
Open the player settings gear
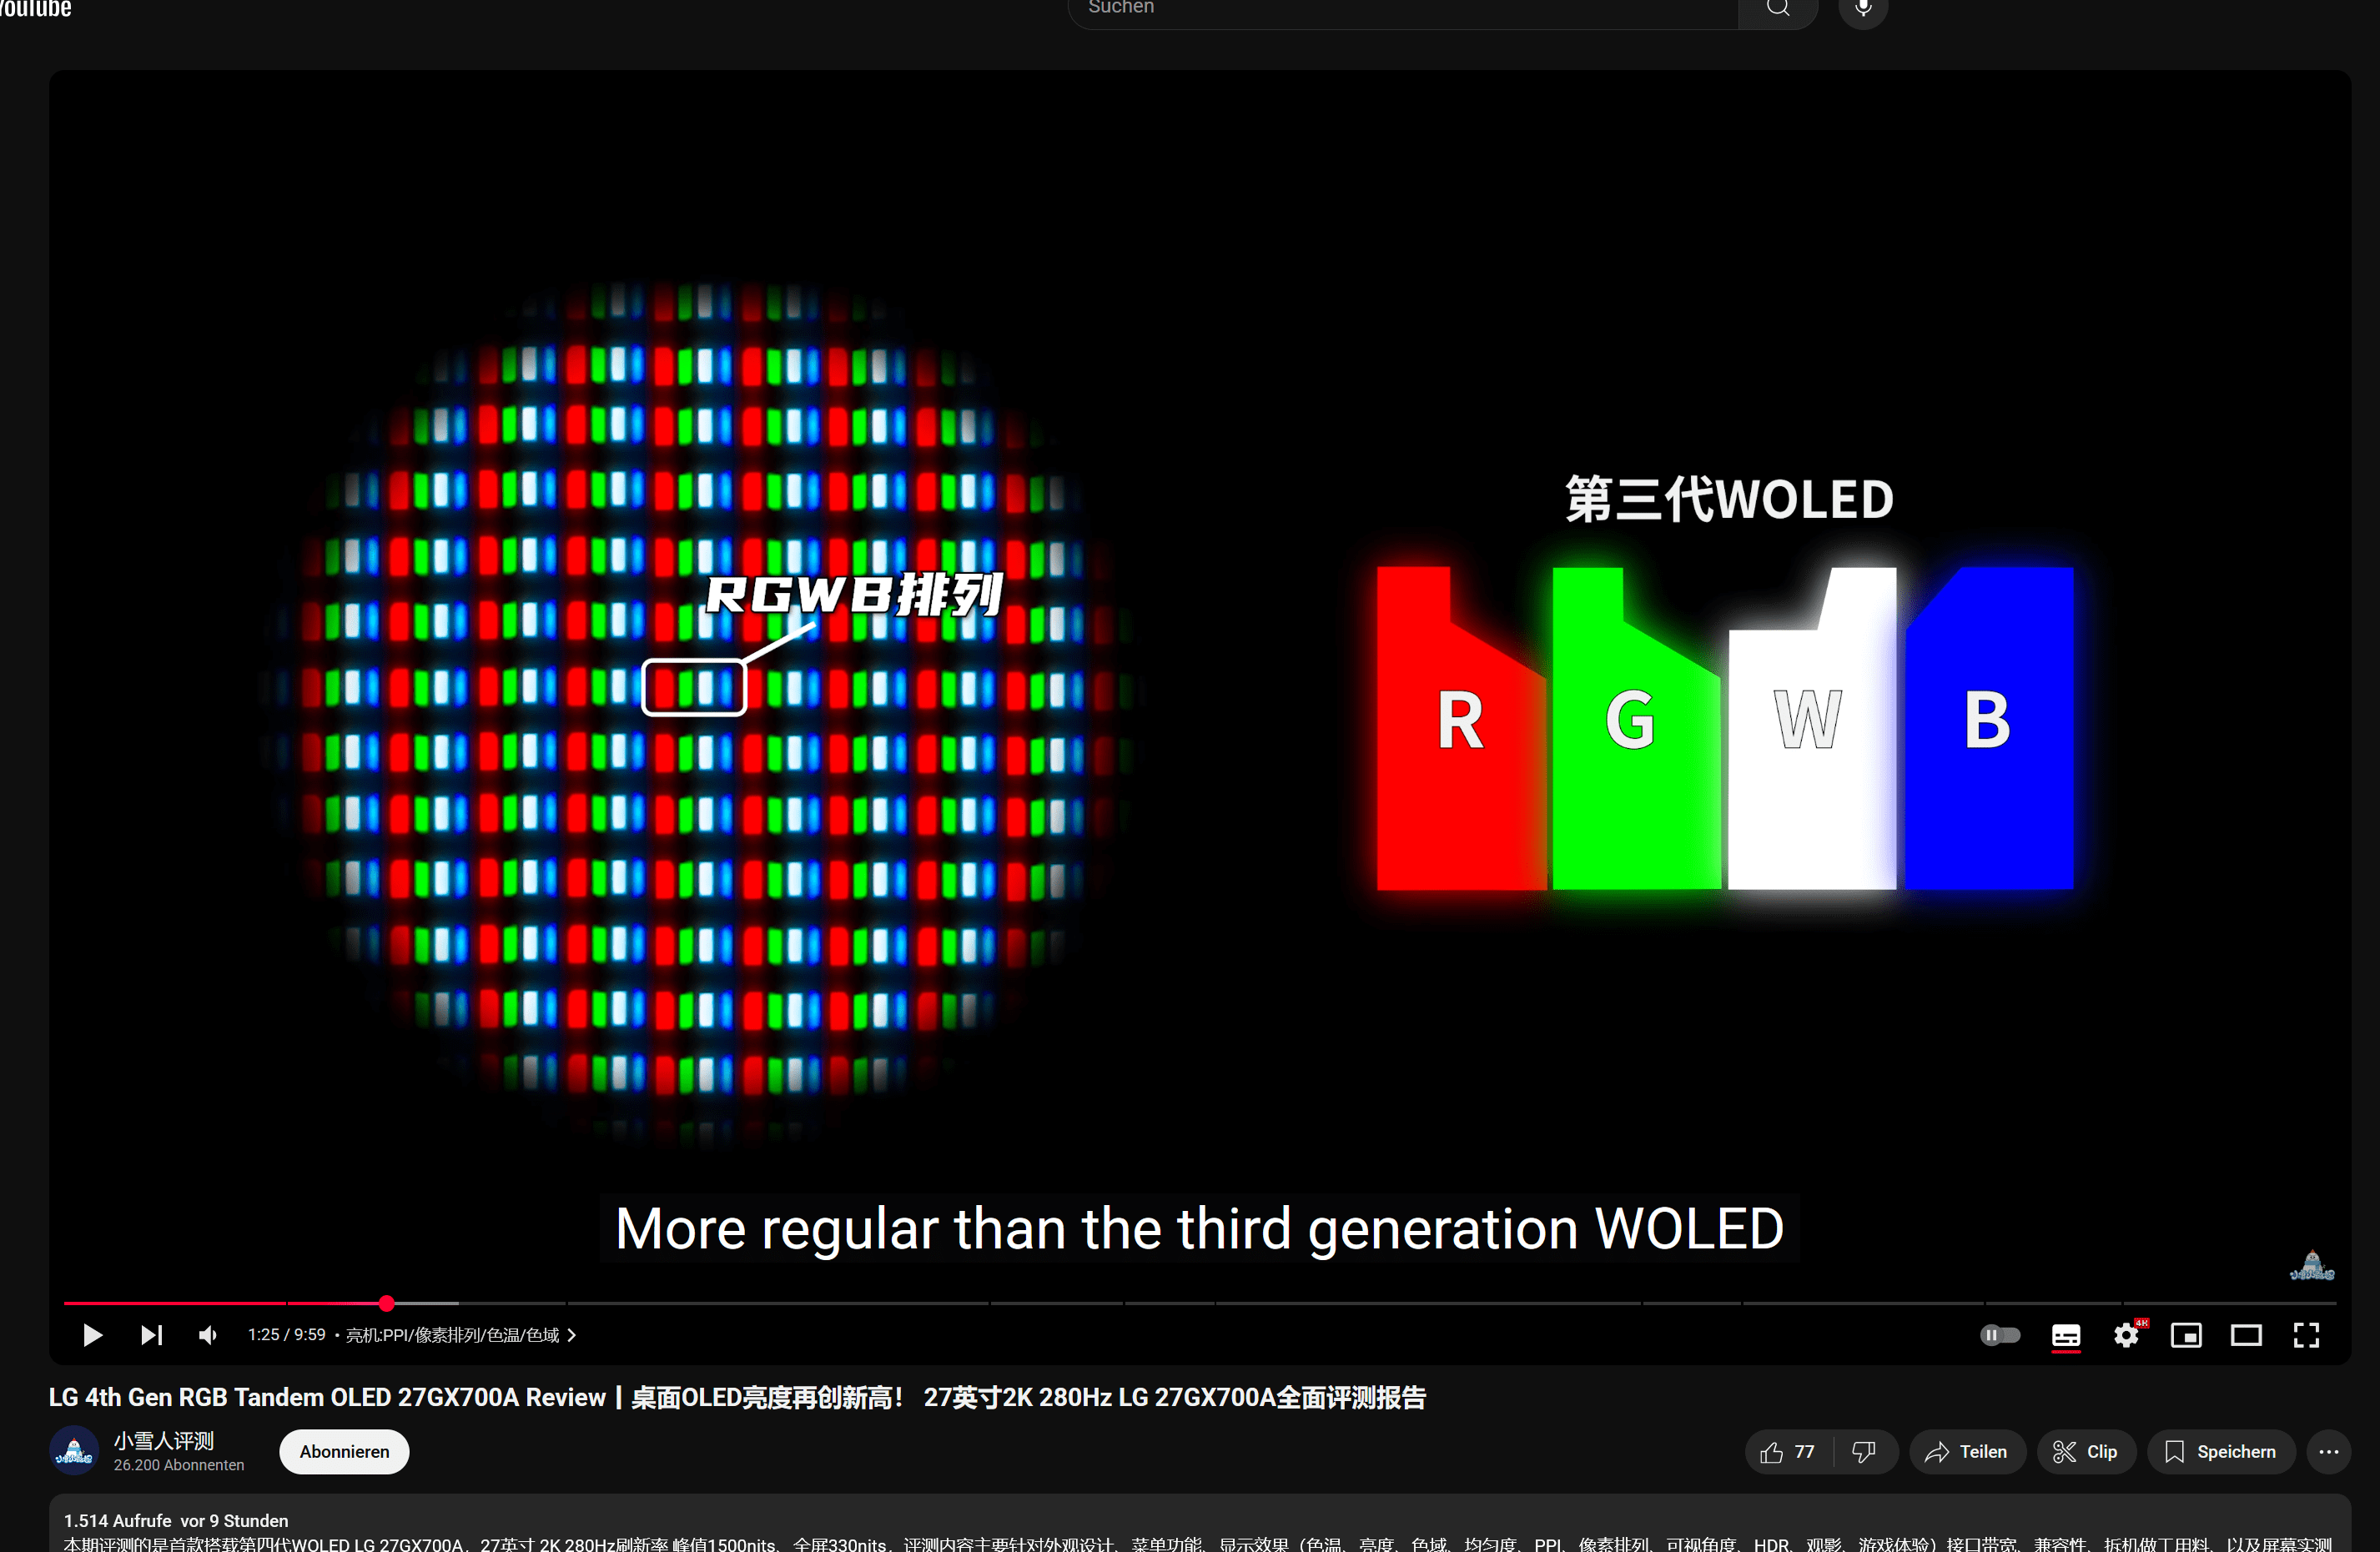tap(2126, 1335)
